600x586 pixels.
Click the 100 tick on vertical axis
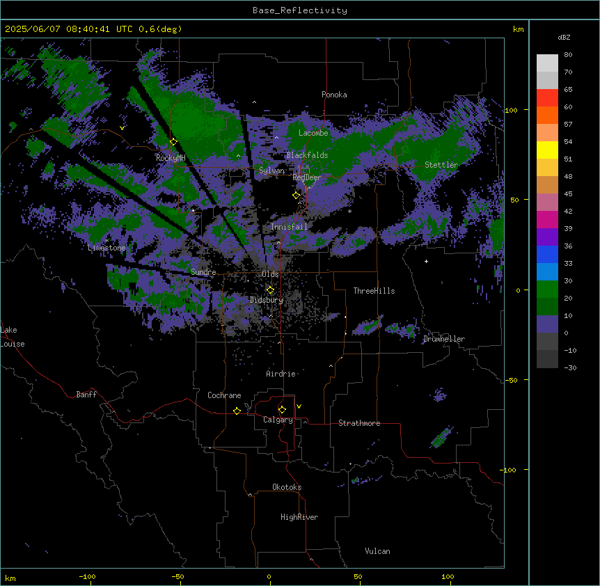point(511,110)
